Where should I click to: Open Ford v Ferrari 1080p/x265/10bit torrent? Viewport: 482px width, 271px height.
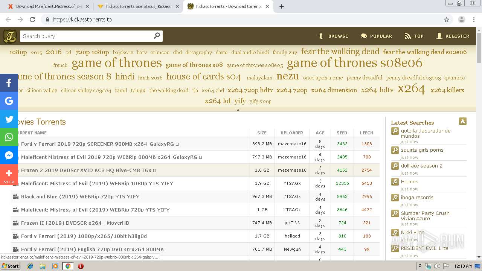pyautogui.click(x=84, y=236)
